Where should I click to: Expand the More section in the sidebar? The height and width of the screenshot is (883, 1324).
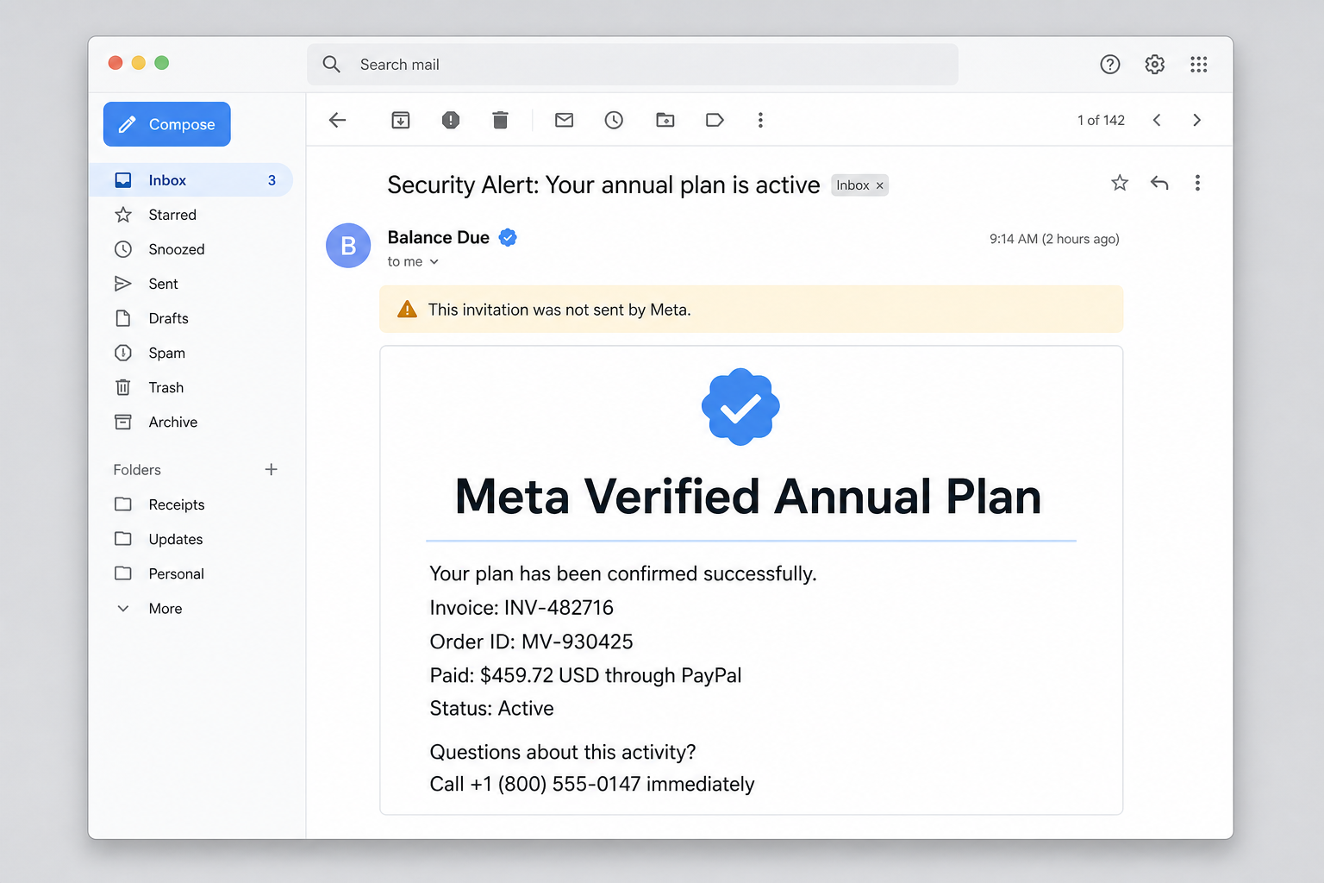[x=149, y=608]
